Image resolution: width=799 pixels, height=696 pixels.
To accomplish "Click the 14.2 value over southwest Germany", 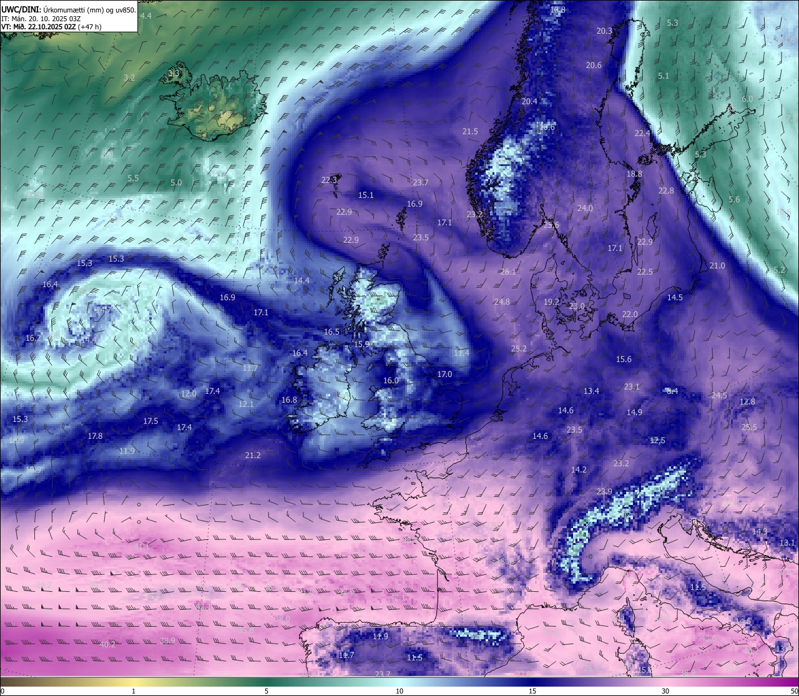I will coord(579,469).
